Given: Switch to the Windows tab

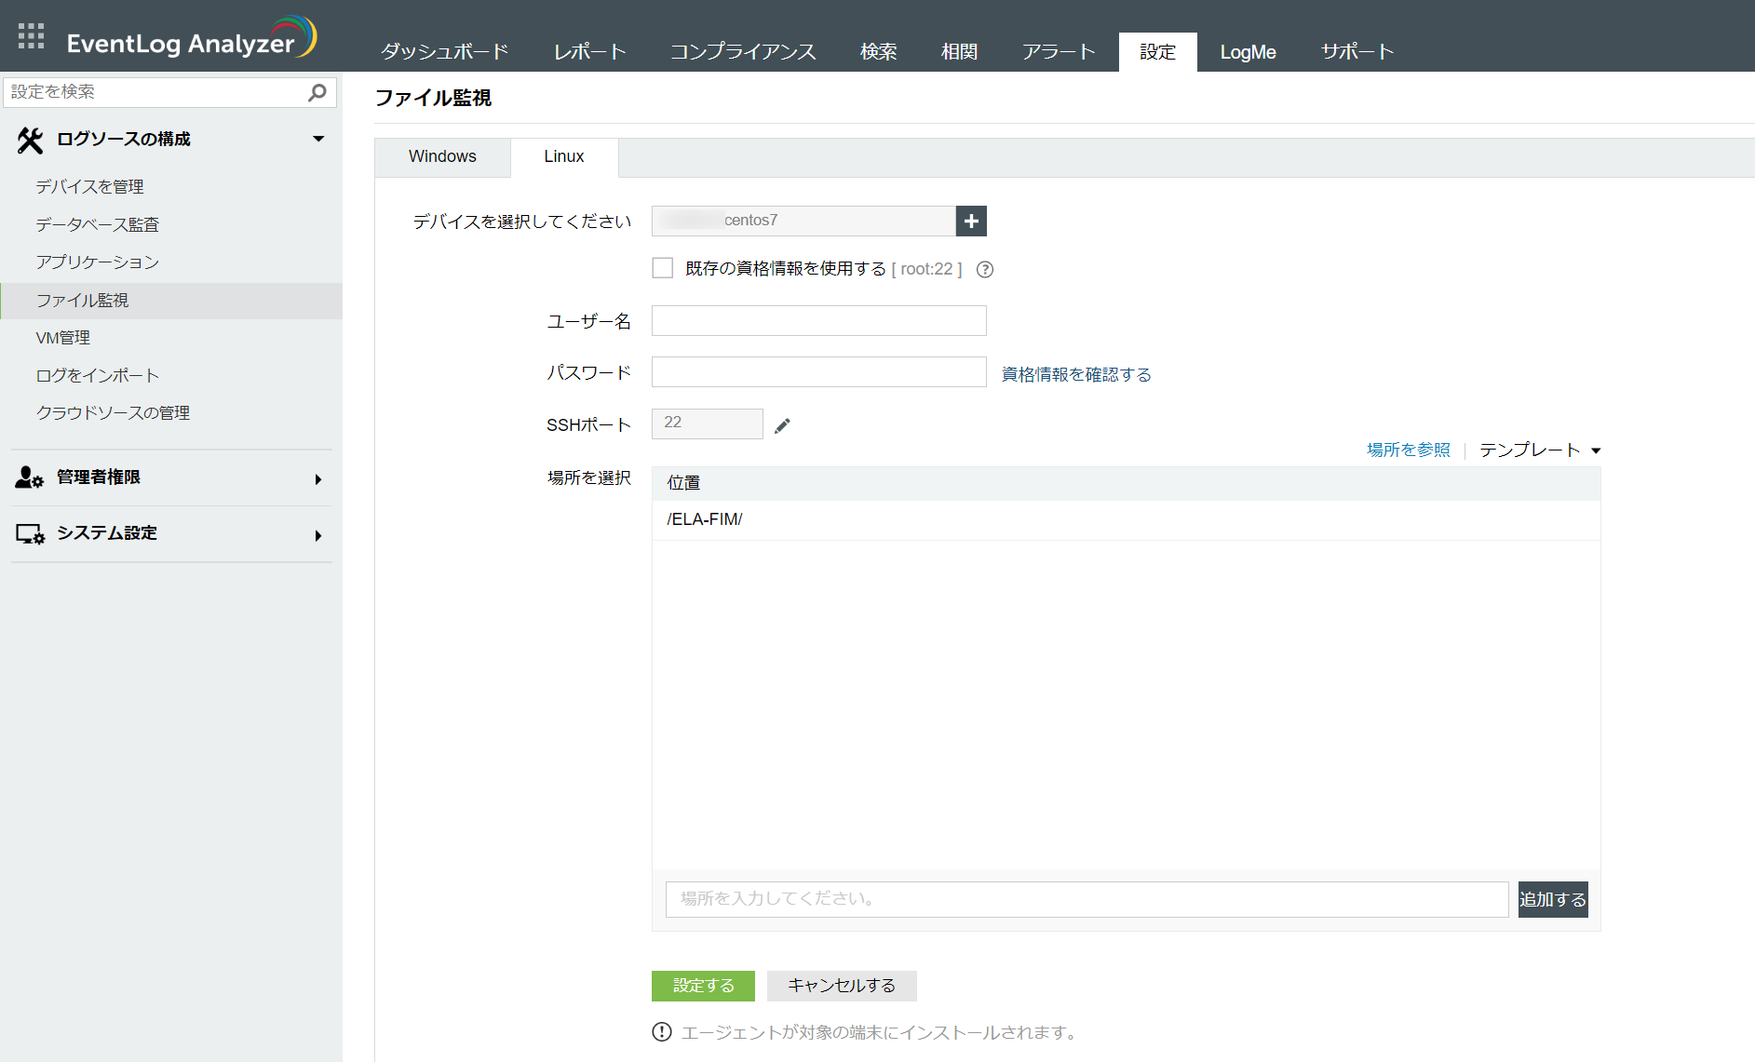Looking at the screenshot, I should click(442, 157).
